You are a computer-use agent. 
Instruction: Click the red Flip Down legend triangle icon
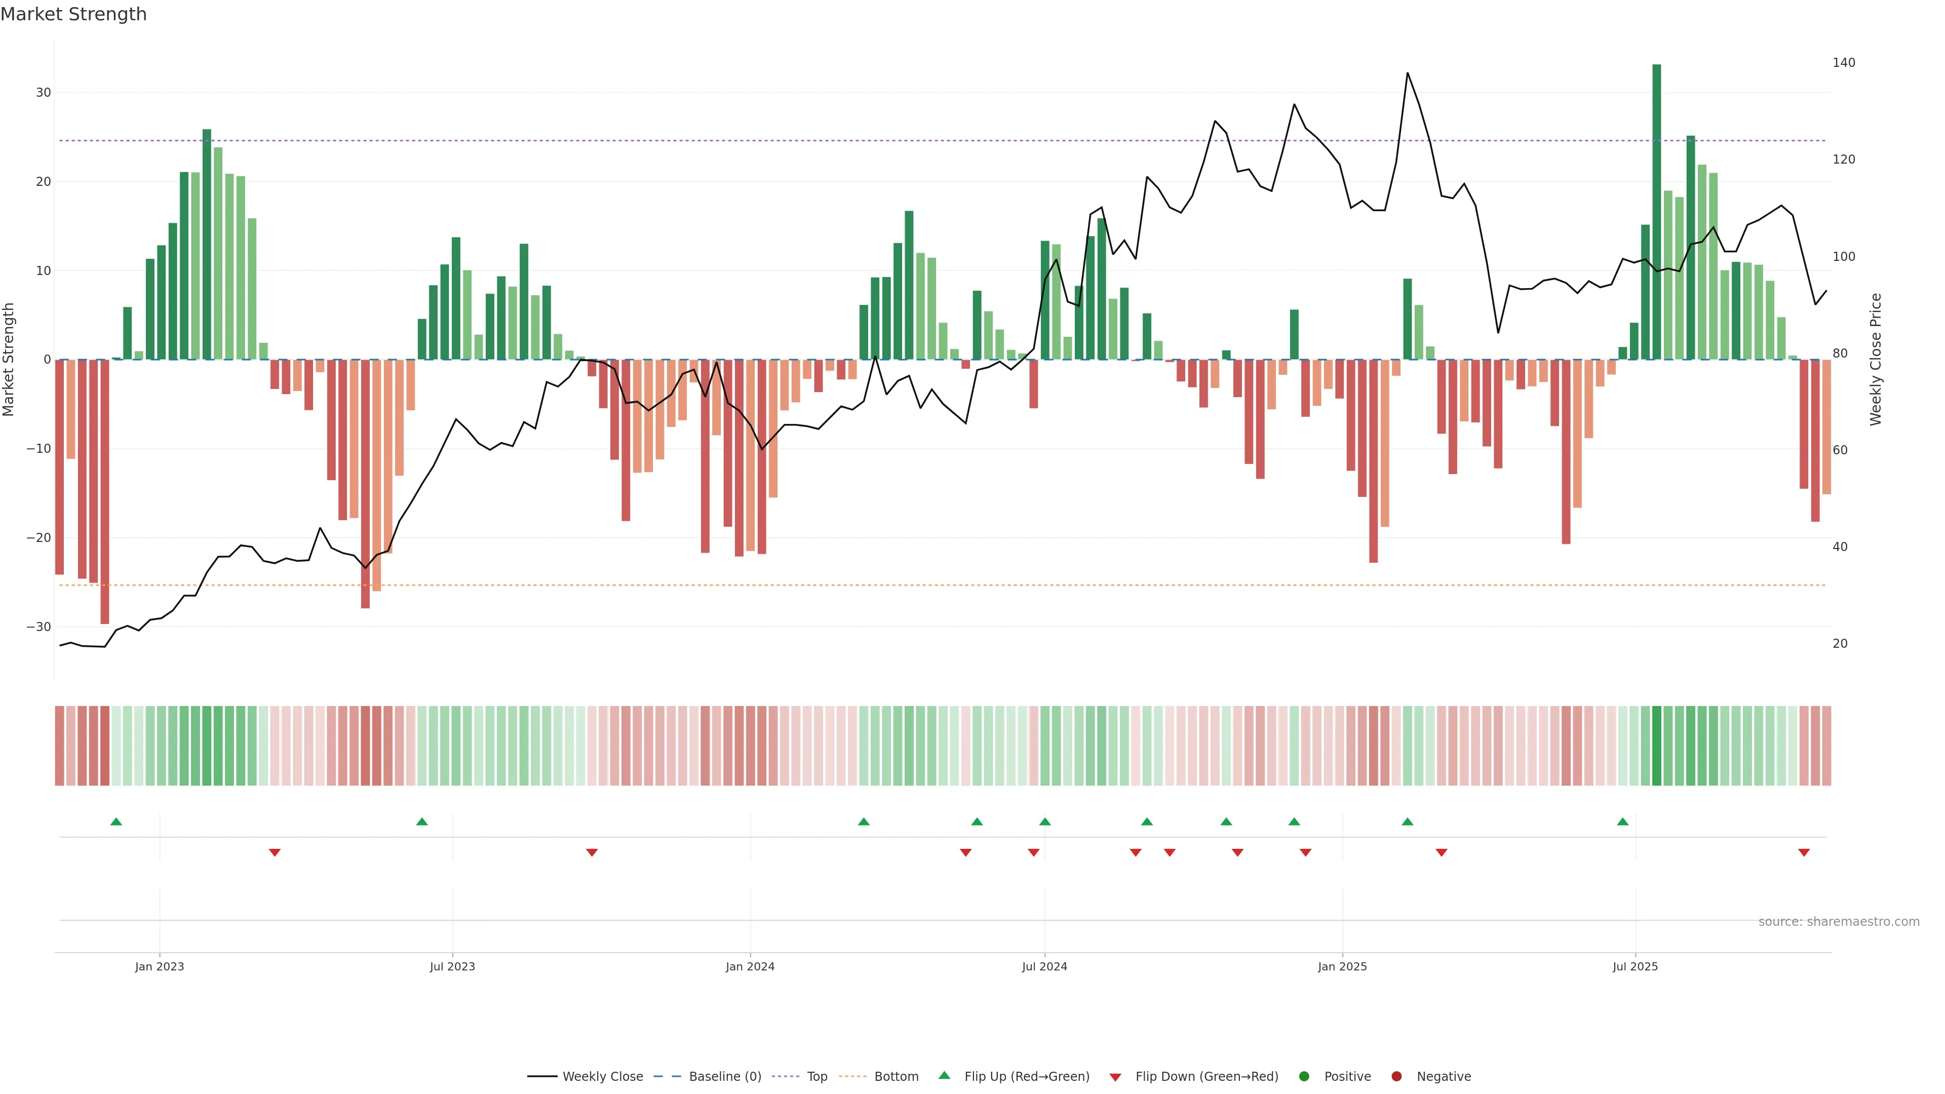[1115, 1077]
